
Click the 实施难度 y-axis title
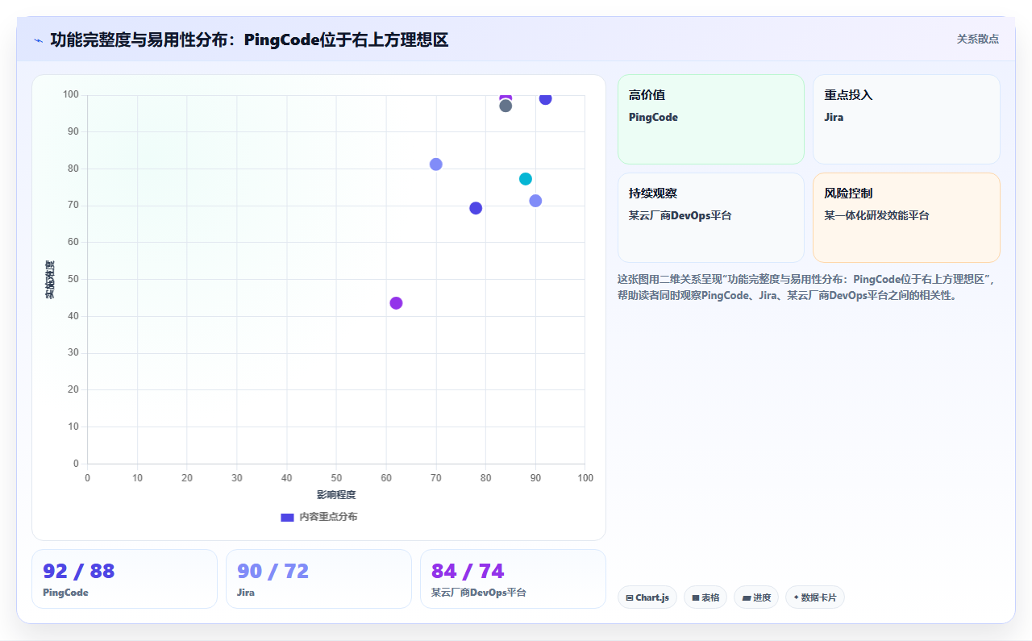50,279
